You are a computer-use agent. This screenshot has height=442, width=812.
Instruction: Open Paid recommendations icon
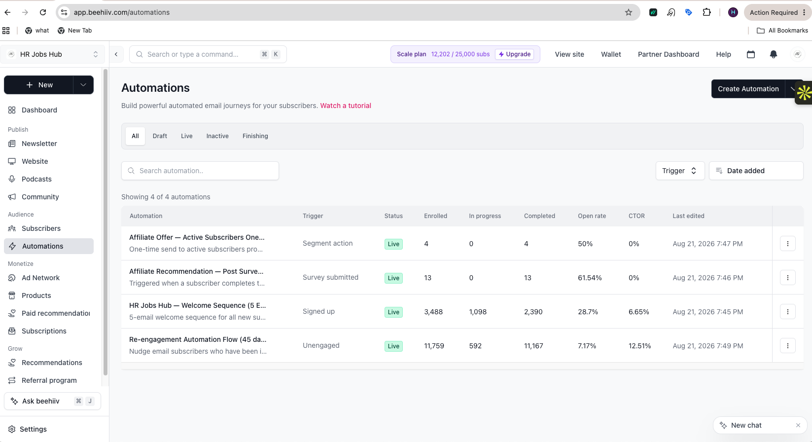pyautogui.click(x=12, y=313)
